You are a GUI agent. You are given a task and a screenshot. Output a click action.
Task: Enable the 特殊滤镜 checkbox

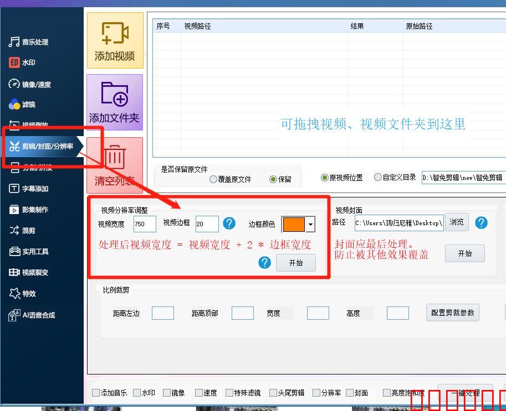click(229, 393)
